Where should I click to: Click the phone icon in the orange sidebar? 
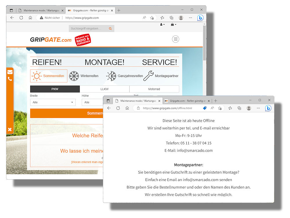pos(10,79)
